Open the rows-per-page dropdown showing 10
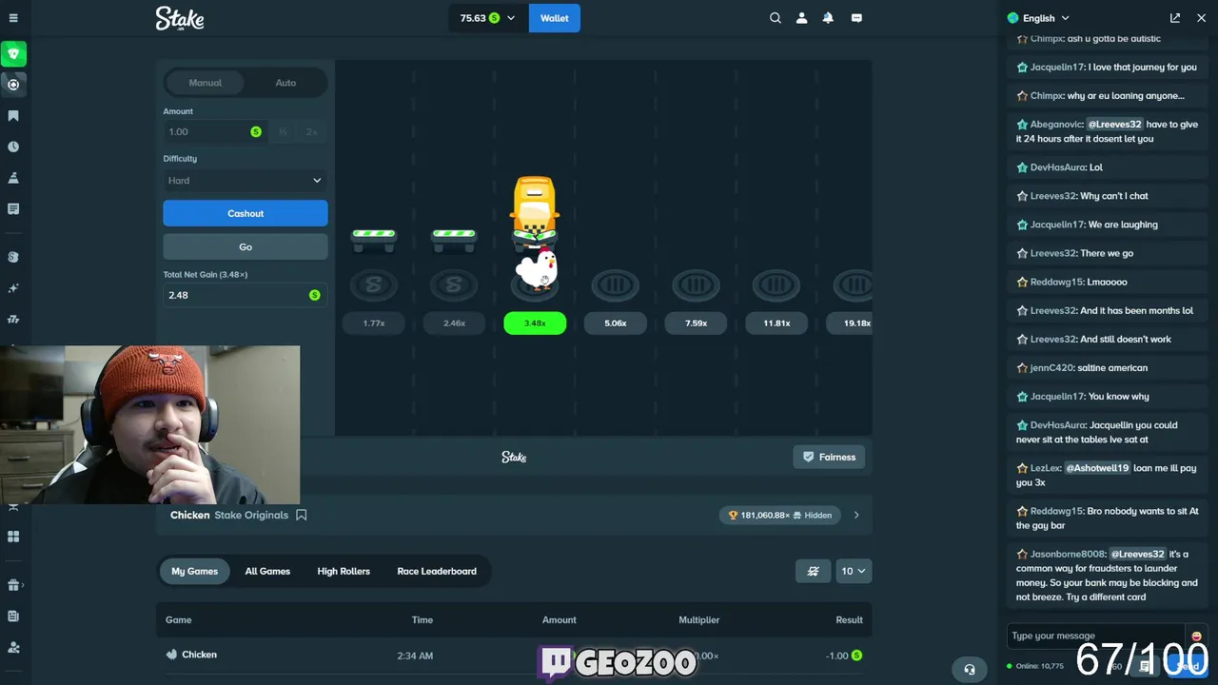 tap(854, 571)
